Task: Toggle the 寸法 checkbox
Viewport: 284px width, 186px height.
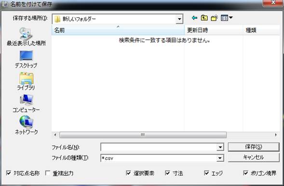Action: click(167, 173)
